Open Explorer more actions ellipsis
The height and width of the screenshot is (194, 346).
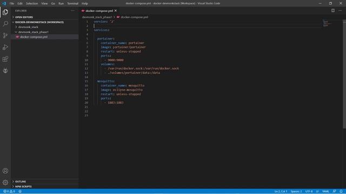[72, 11]
